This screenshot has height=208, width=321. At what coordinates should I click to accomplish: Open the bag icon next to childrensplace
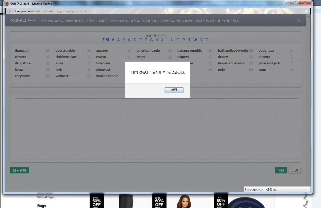(89, 57)
